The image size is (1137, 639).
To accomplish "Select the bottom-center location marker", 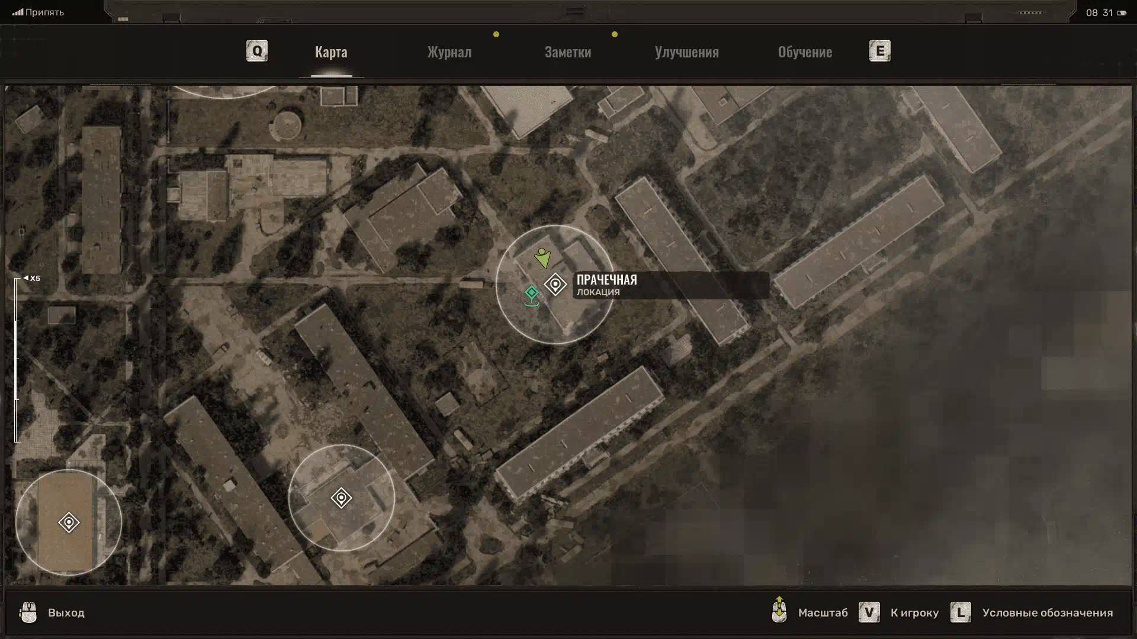I will (341, 498).
